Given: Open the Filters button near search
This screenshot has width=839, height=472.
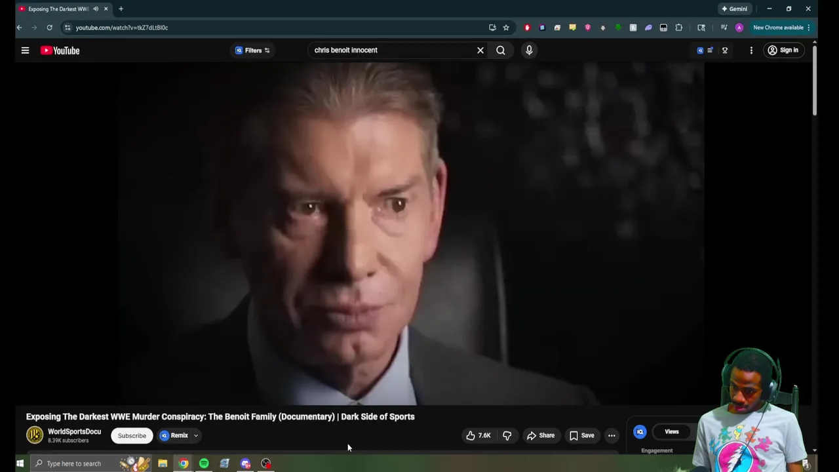Looking at the screenshot, I should [x=252, y=50].
